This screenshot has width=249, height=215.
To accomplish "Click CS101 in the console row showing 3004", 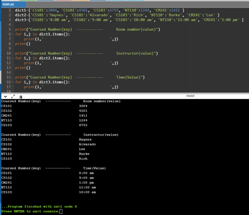I will point(7,106).
